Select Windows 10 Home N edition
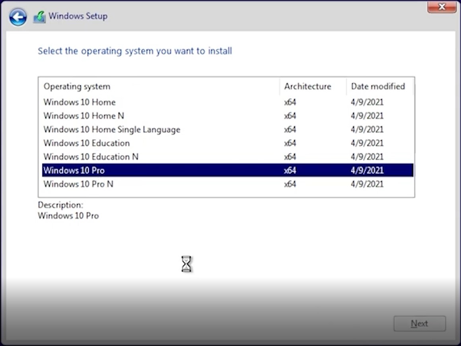This screenshot has width=461, height=346. (x=228, y=116)
